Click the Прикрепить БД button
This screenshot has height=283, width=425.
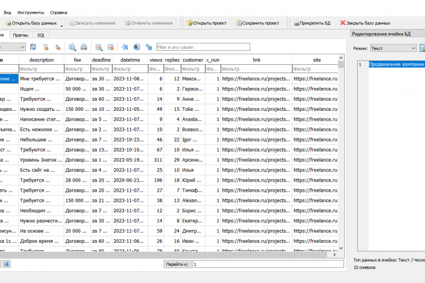tap(312, 23)
